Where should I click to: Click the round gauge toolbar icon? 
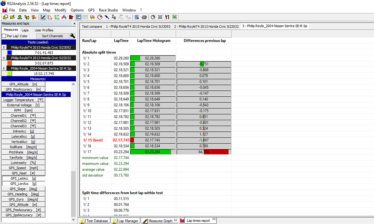click(99, 17)
